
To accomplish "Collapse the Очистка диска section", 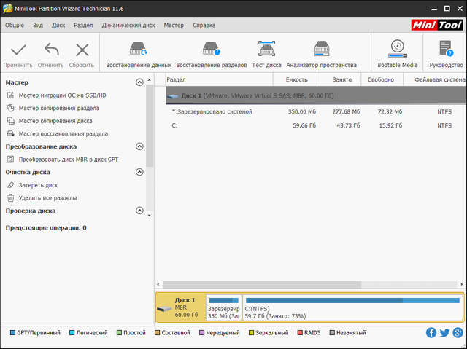I will click(139, 173).
